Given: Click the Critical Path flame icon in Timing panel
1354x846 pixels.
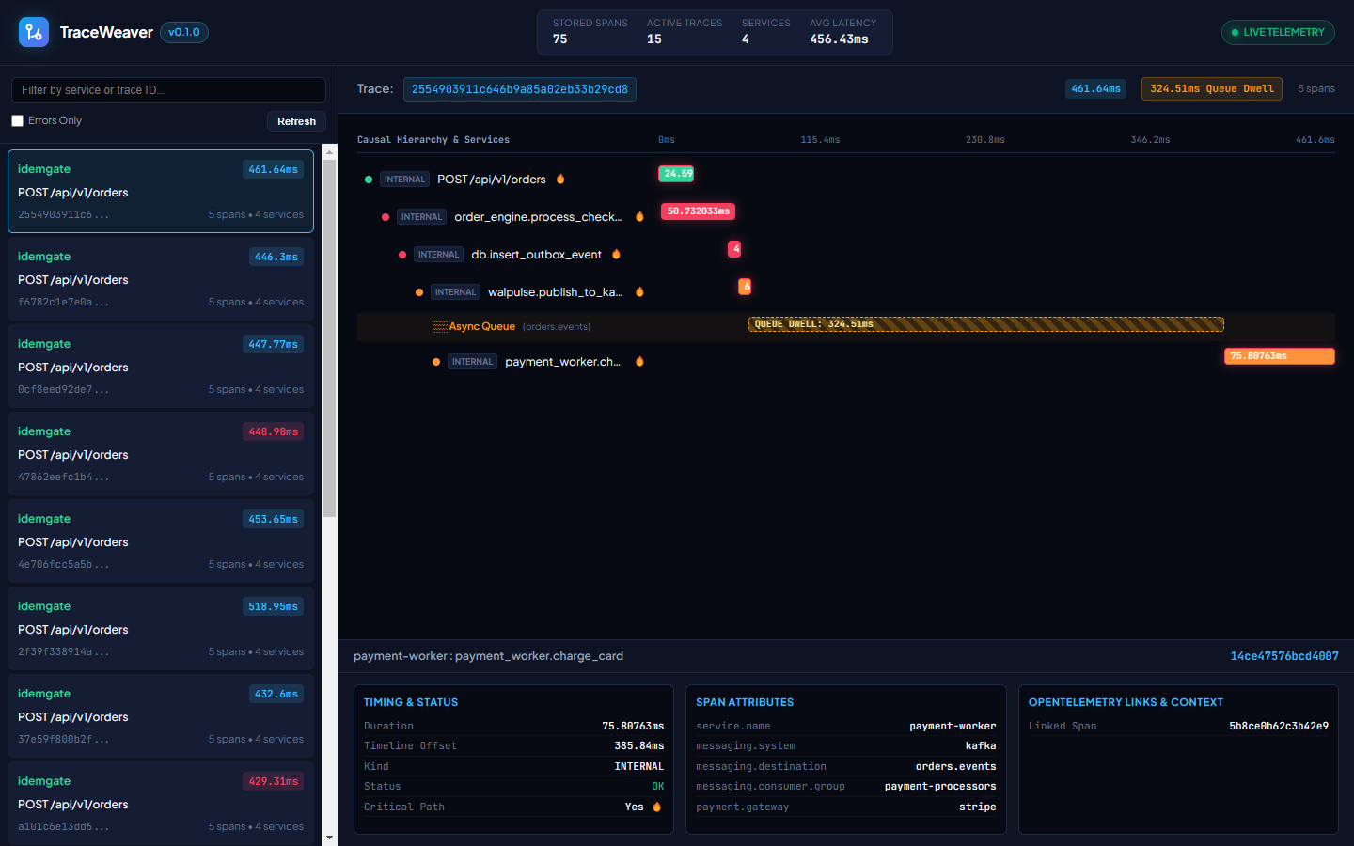Looking at the screenshot, I should pyautogui.click(x=656, y=807).
